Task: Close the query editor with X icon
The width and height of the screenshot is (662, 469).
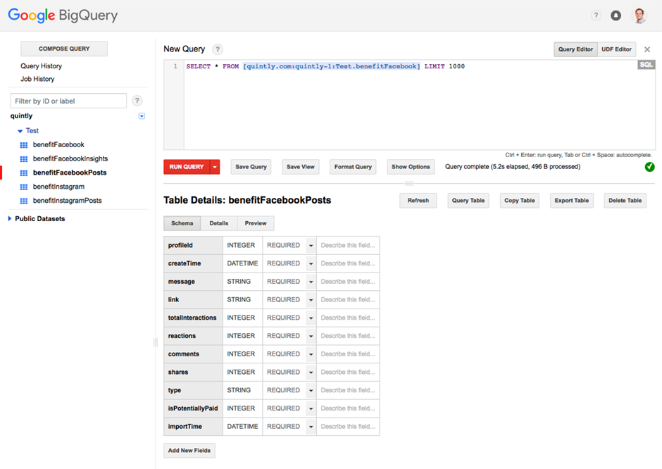Action: [x=647, y=49]
